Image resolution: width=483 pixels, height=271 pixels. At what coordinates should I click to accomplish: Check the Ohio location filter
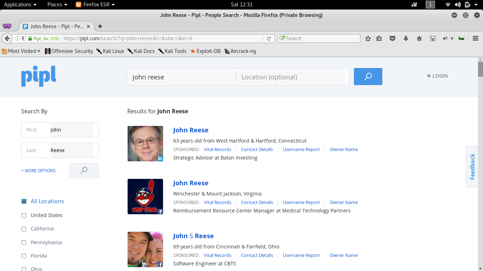[24, 269]
